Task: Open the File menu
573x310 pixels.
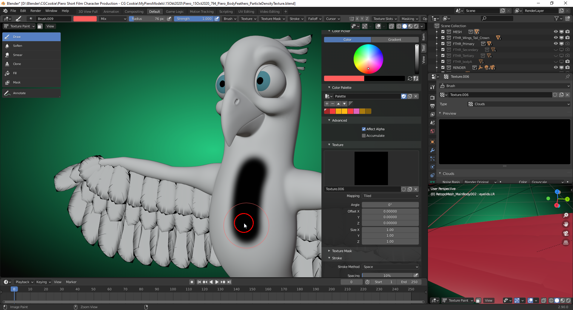Action: coord(13,11)
